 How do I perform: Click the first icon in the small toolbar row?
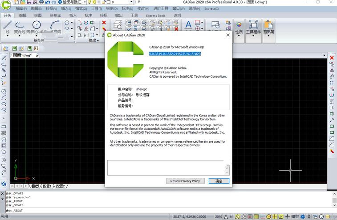point(6,48)
